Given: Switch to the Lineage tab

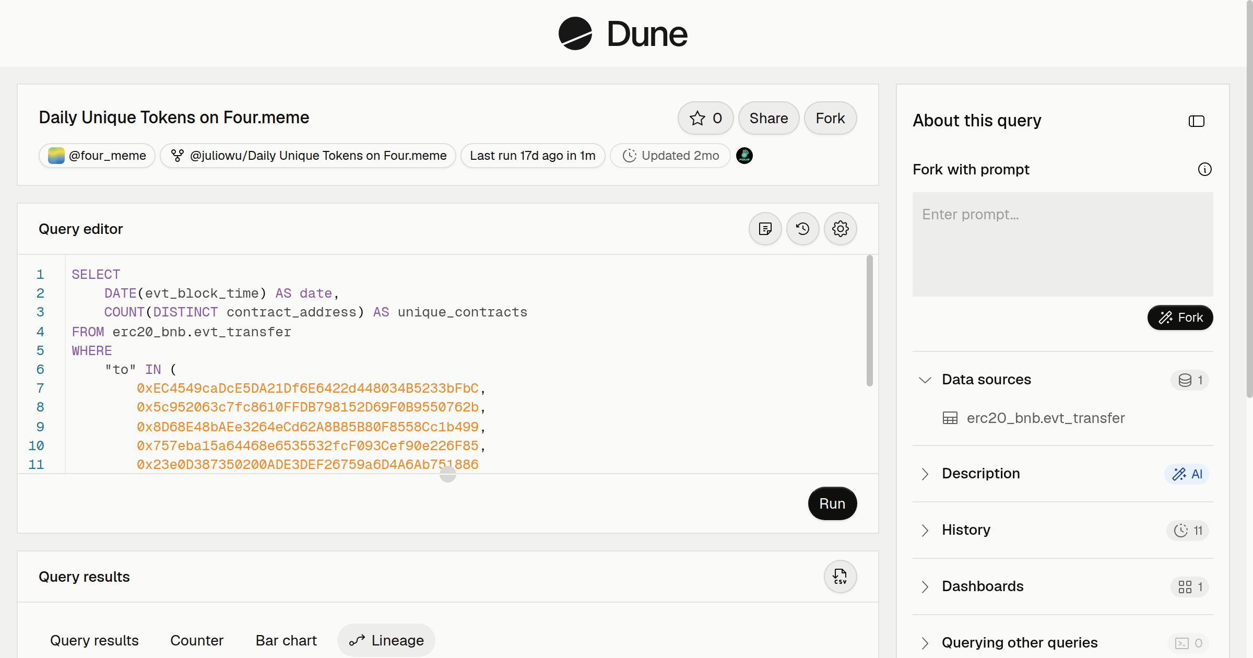Looking at the screenshot, I should pyautogui.click(x=386, y=640).
